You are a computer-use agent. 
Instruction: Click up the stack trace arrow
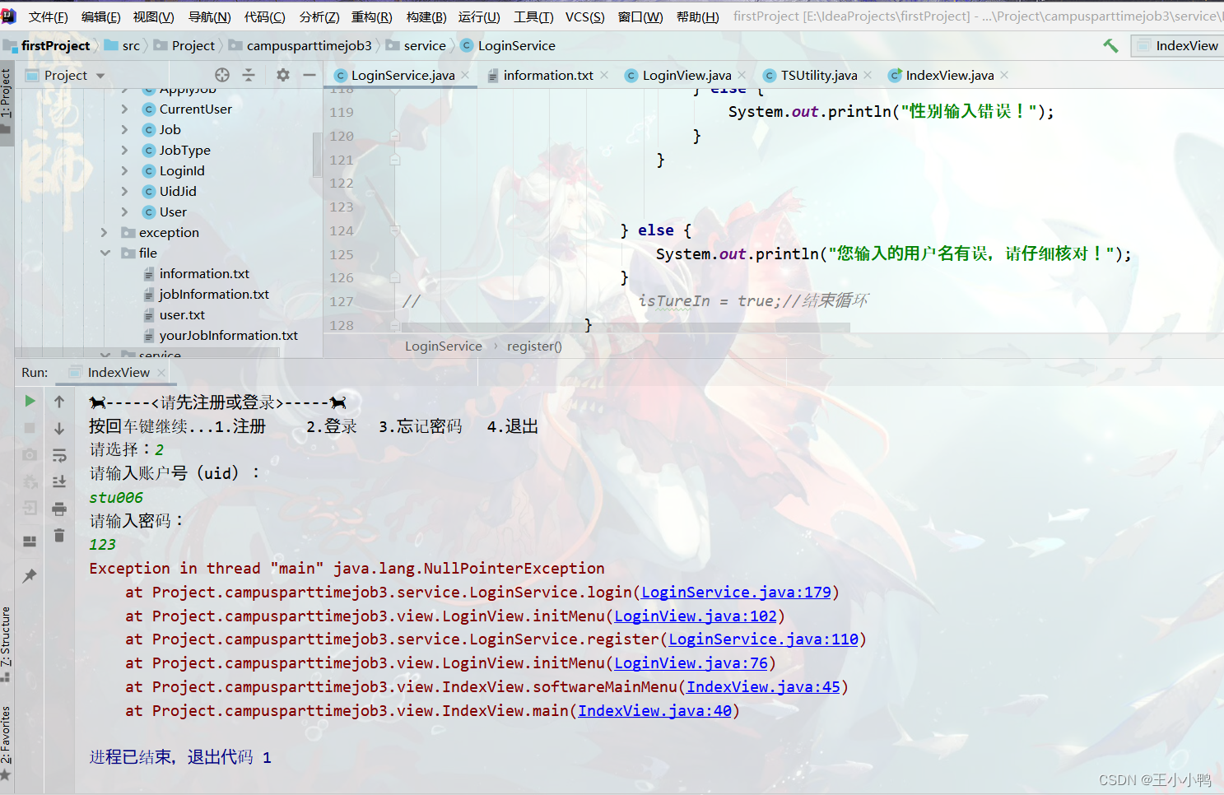(59, 401)
